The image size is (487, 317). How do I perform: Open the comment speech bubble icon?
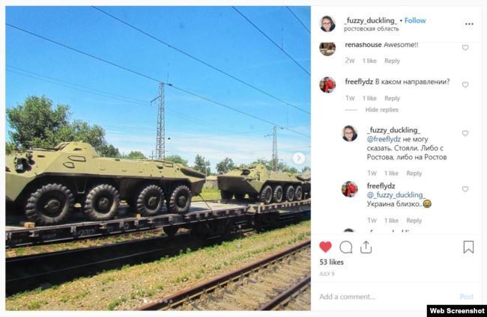345,247
